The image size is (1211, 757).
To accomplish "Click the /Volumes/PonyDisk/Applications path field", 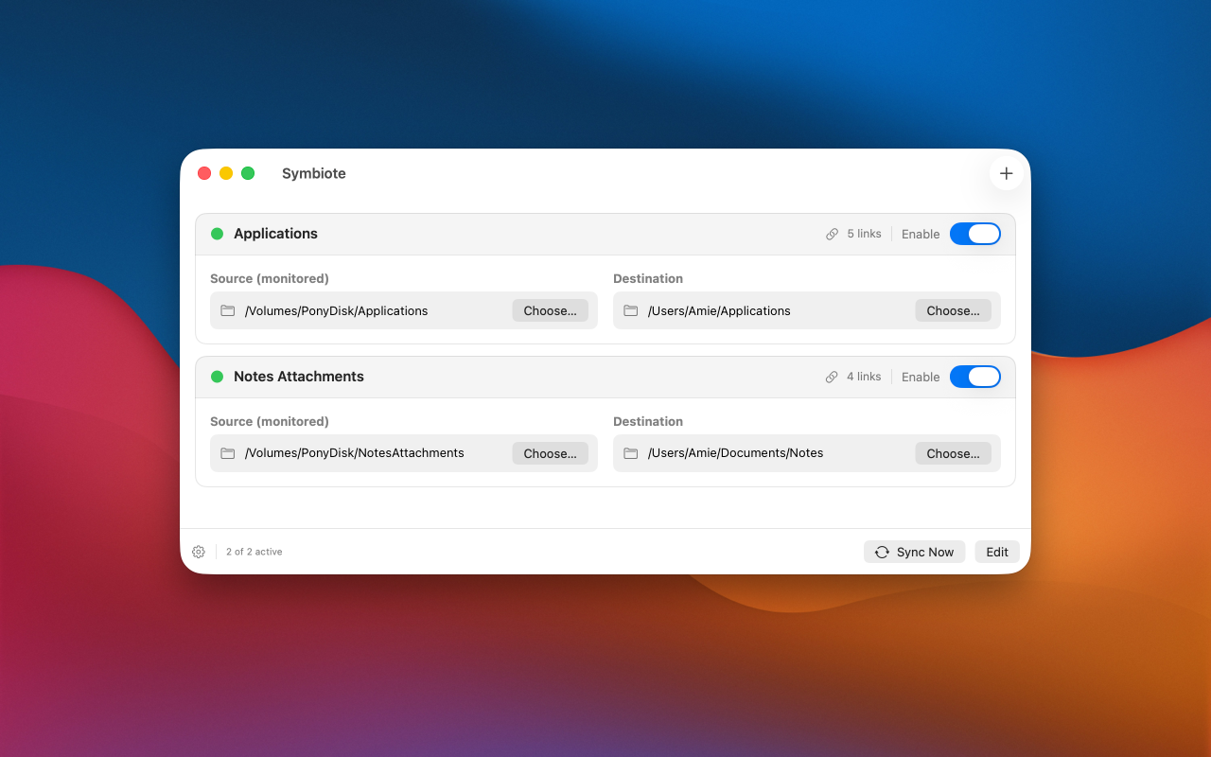I will pos(404,310).
